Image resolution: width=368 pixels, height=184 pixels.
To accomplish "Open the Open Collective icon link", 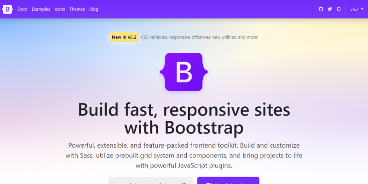I will [x=339, y=9].
